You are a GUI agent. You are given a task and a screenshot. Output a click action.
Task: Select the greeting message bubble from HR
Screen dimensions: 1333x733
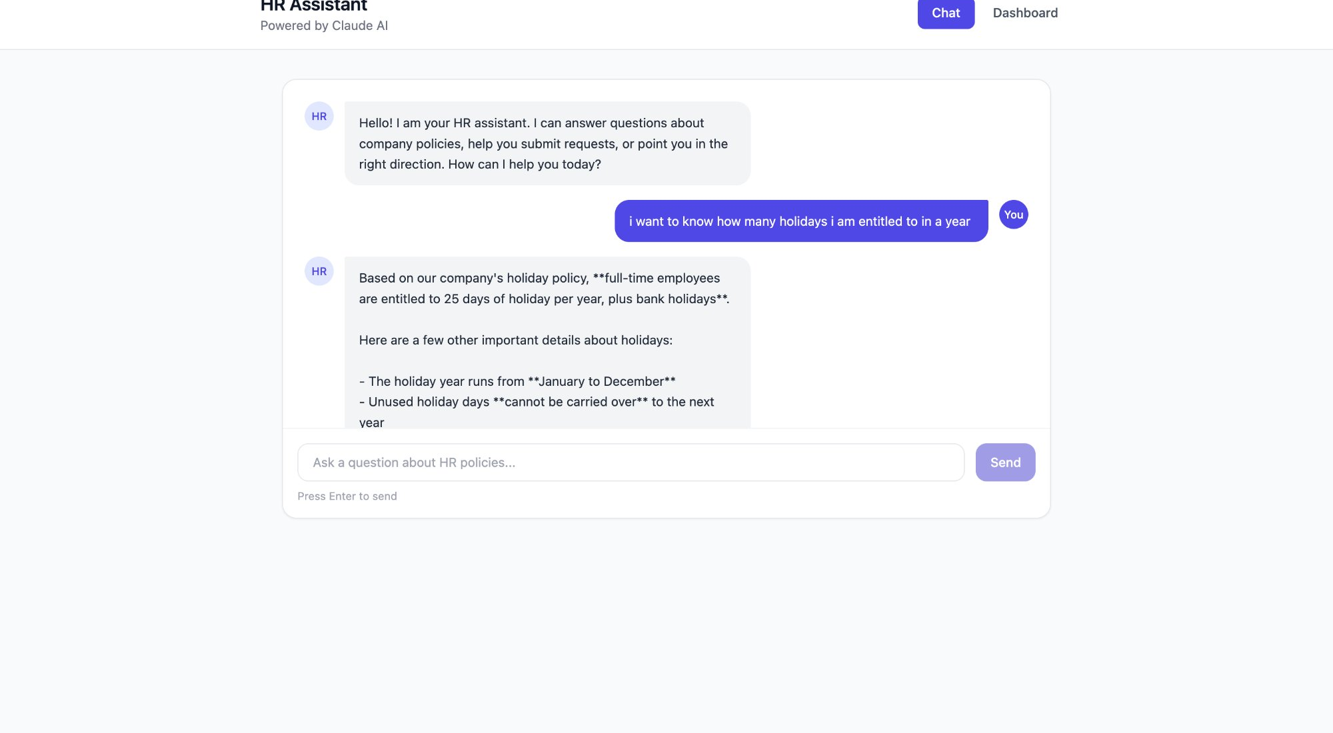click(x=547, y=143)
